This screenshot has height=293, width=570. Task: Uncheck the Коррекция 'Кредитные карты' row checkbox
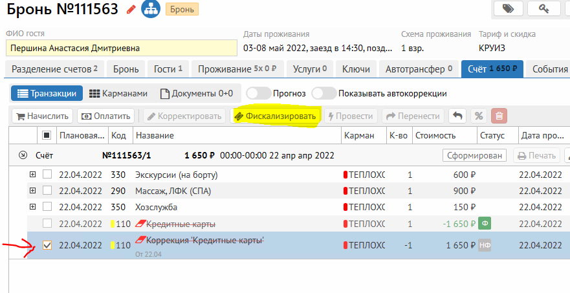[47, 246]
